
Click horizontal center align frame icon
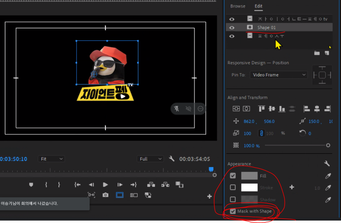coord(246,109)
